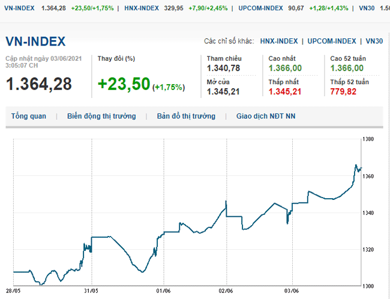390x299 pixels.
Task: Switch to Biến động thị trường tab
Action: 101,116
